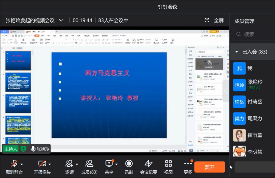275x178 pixels.
Task: Turn on camera with 开摄像头
Action: coord(42,163)
